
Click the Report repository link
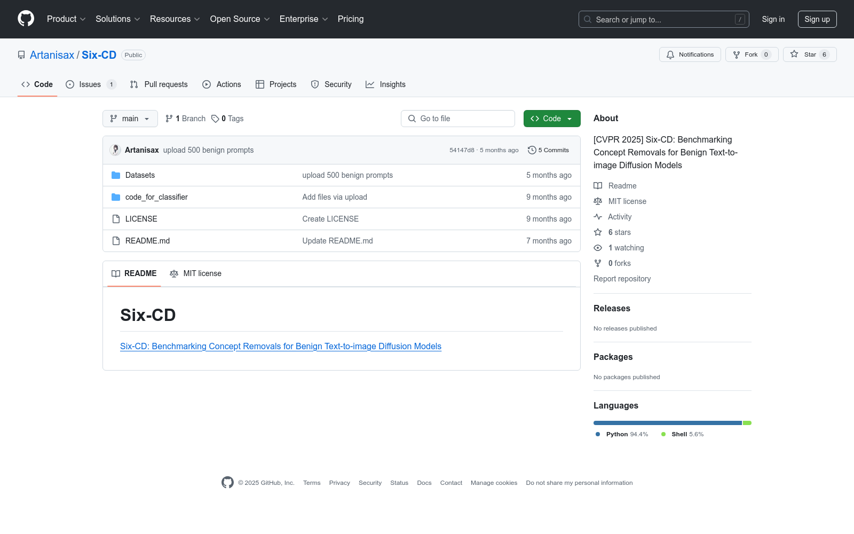click(622, 279)
